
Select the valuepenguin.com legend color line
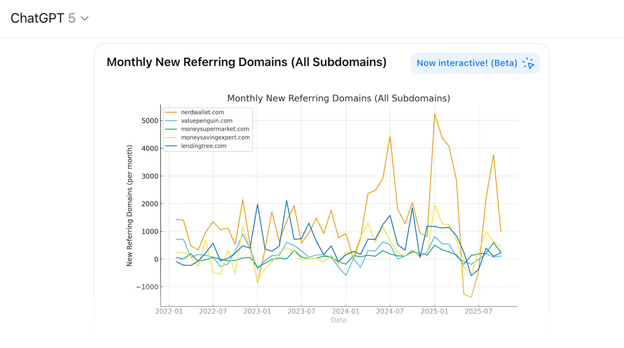coord(172,121)
